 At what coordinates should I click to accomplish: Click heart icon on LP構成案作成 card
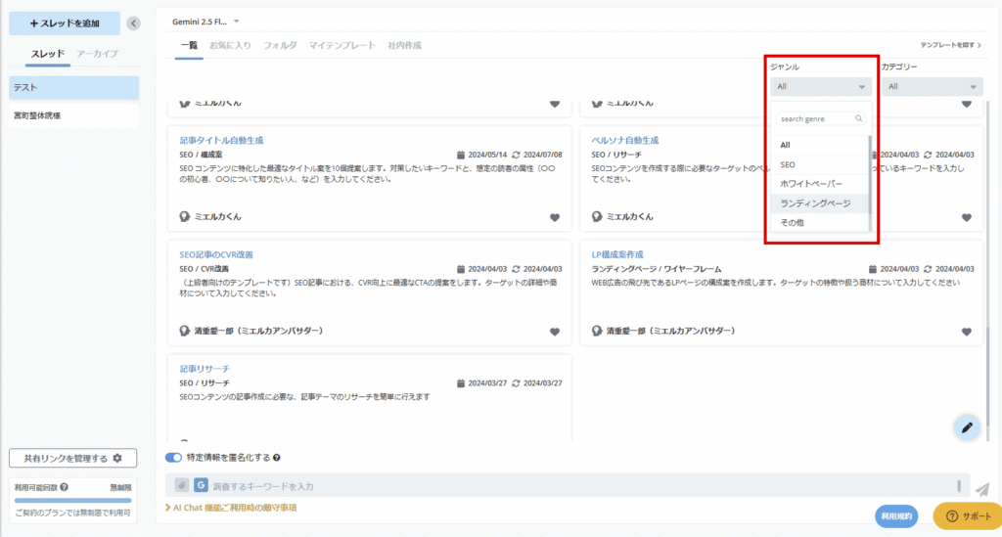click(x=966, y=332)
